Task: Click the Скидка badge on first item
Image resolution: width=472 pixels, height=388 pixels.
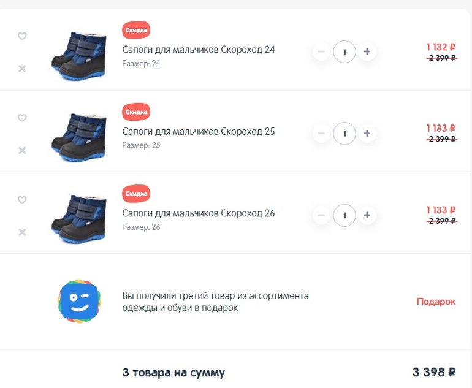Action: 136,30
